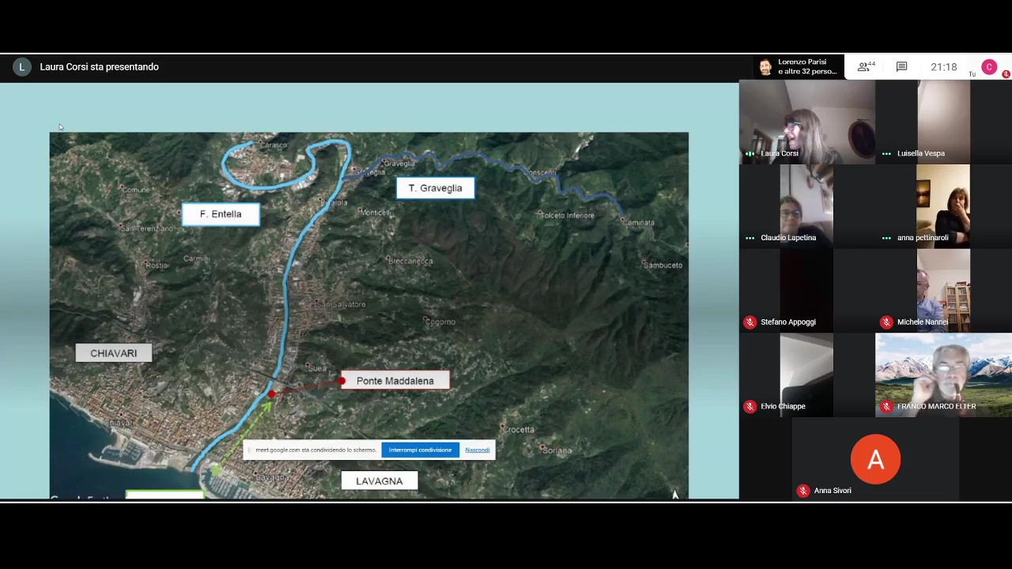Screen dimensions: 1012x569
Task: Click the 21:18 meeting clock
Action: click(943, 67)
